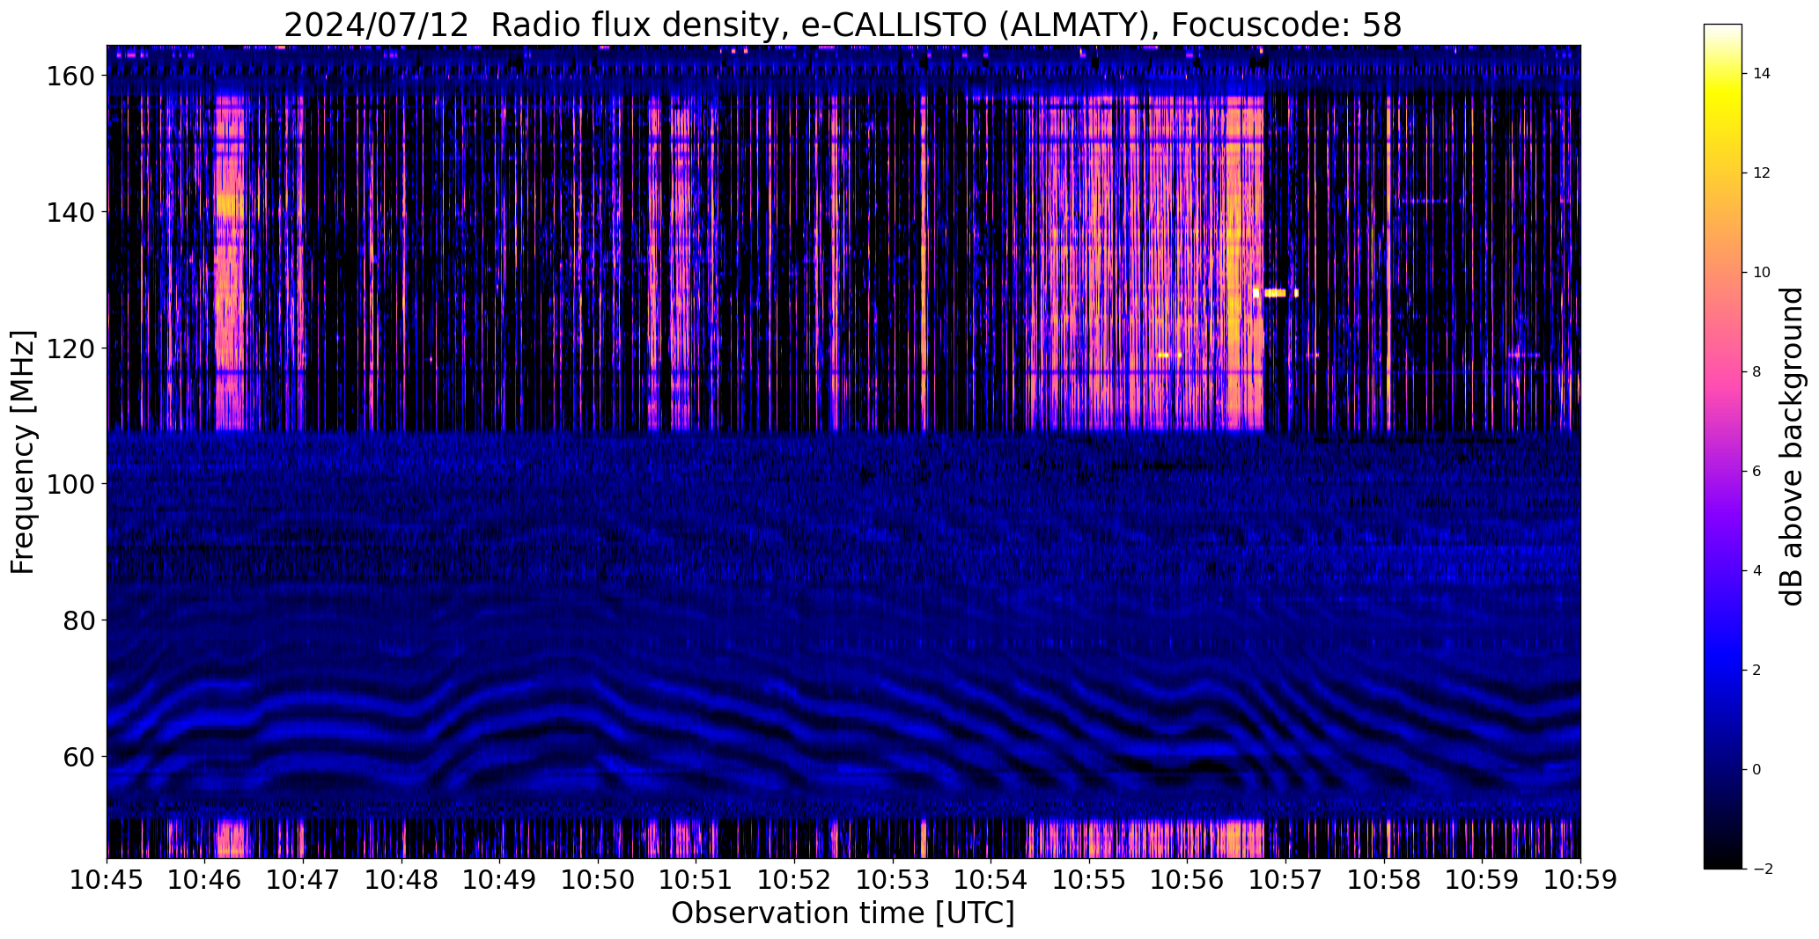The height and width of the screenshot is (939, 1819).
Task: Click the 120 frequency tick label
Action: click(69, 348)
